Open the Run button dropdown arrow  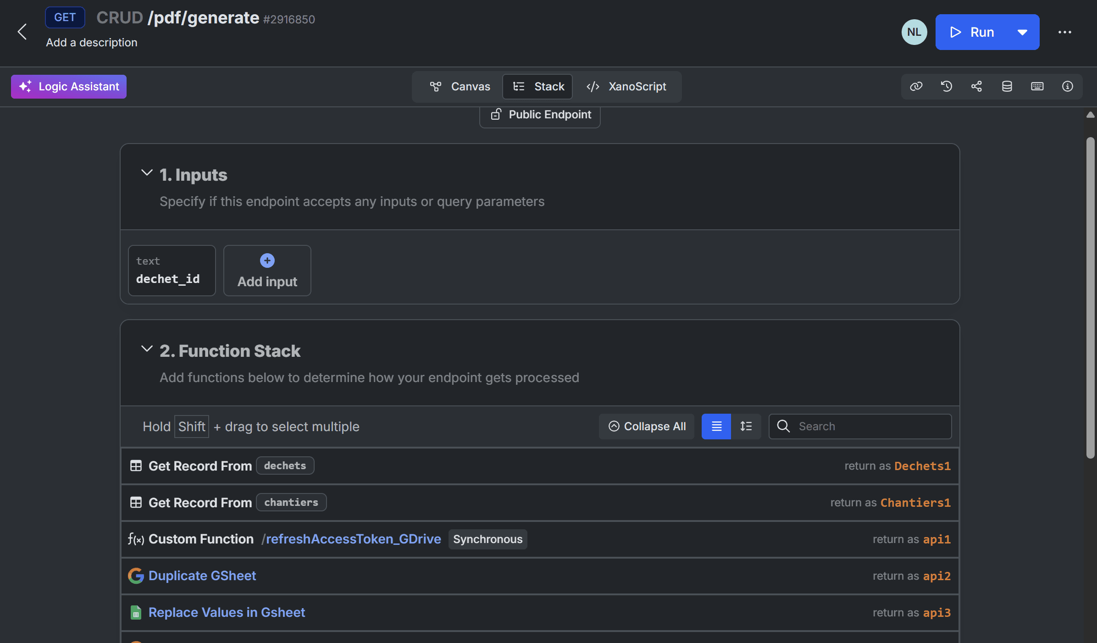[x=1022, y=32]
